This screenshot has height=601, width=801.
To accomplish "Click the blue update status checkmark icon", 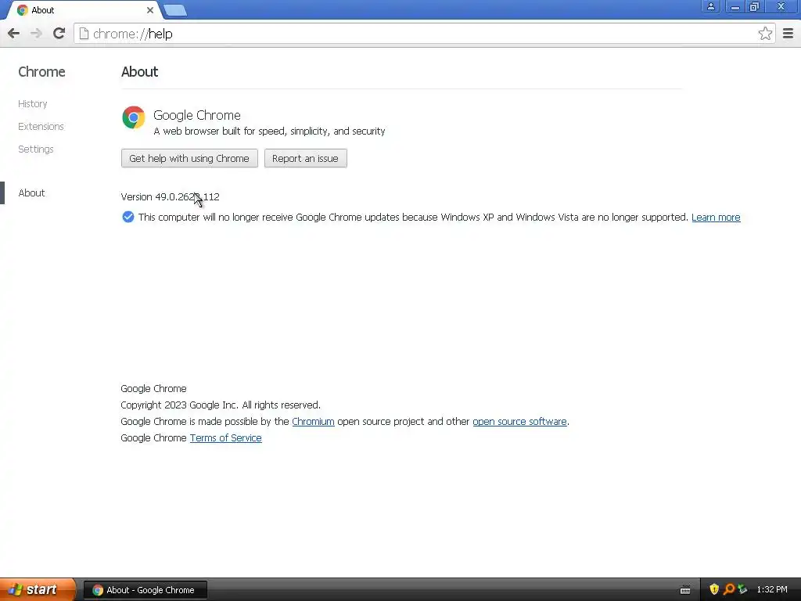I will pos(128,218).
